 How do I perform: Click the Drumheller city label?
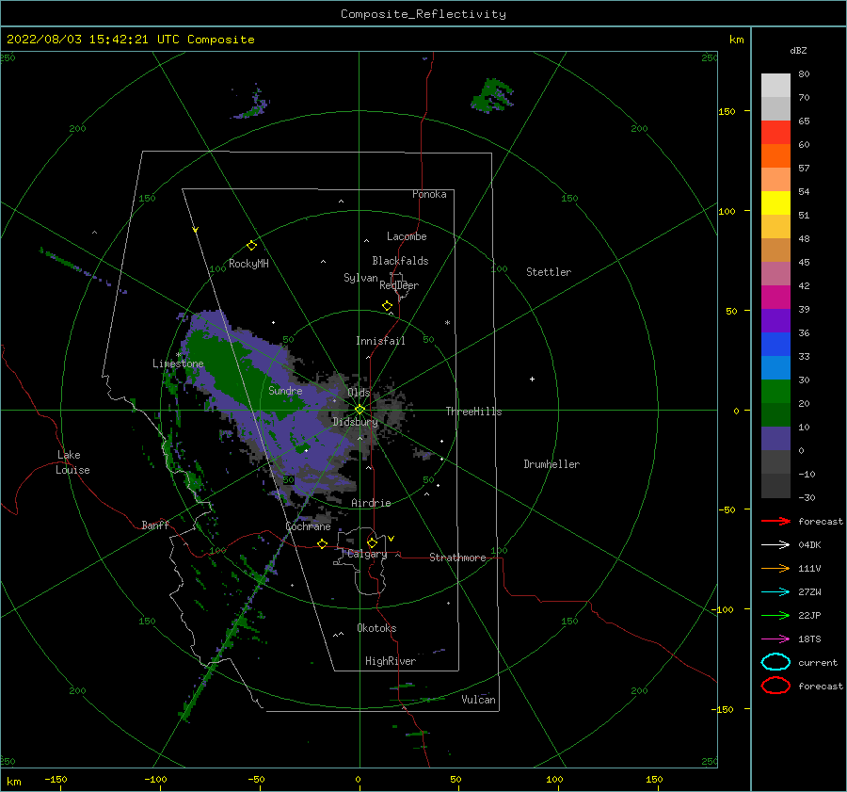pos(551,464)
